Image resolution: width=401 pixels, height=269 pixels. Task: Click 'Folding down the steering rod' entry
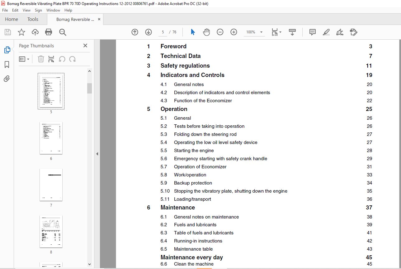[x=205, y=134]
